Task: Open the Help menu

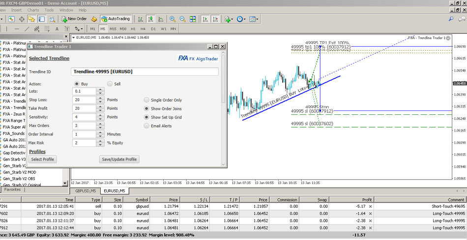Action: tap(83, 10)
